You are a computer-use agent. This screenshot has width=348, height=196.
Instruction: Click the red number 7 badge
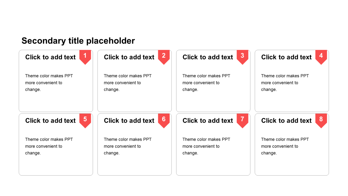pyautogui.click(x=242, y=120)
